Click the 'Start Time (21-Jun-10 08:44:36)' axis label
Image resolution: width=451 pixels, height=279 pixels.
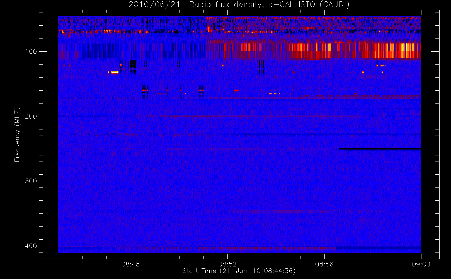click(239, 271)
